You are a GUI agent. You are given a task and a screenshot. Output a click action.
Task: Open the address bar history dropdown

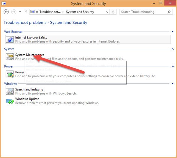point(107,12)
